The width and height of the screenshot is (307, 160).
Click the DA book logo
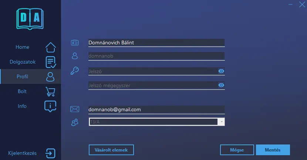point(30,18)
